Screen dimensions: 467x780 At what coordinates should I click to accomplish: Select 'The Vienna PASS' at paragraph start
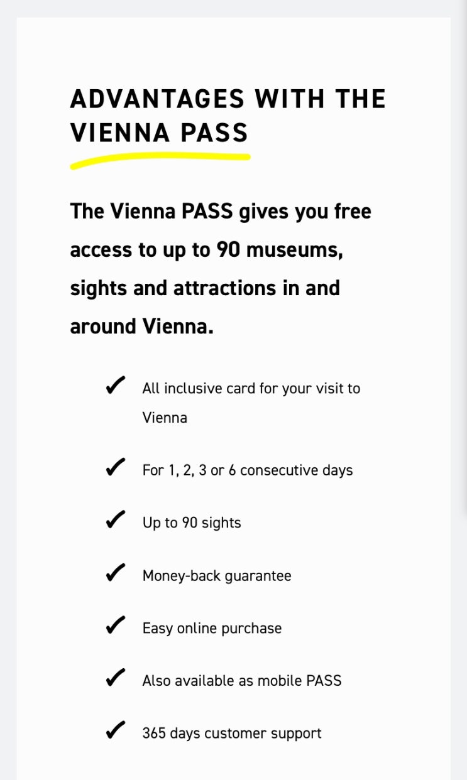(x=151, y=212)
